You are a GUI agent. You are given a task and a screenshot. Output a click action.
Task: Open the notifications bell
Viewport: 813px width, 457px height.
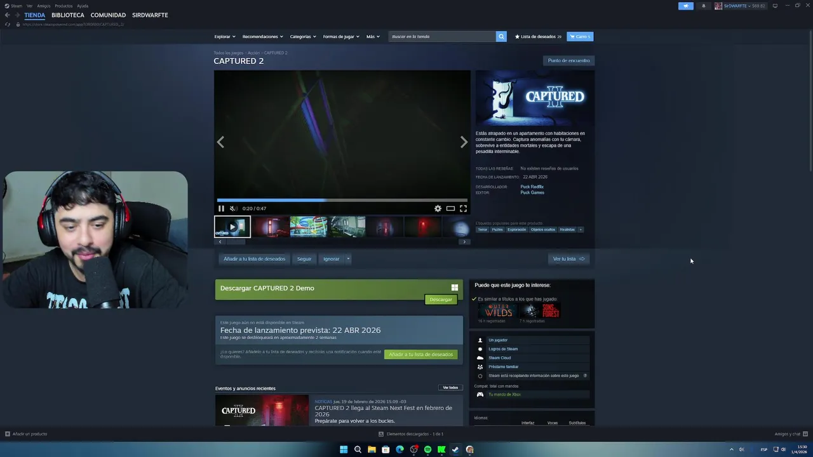703,6
